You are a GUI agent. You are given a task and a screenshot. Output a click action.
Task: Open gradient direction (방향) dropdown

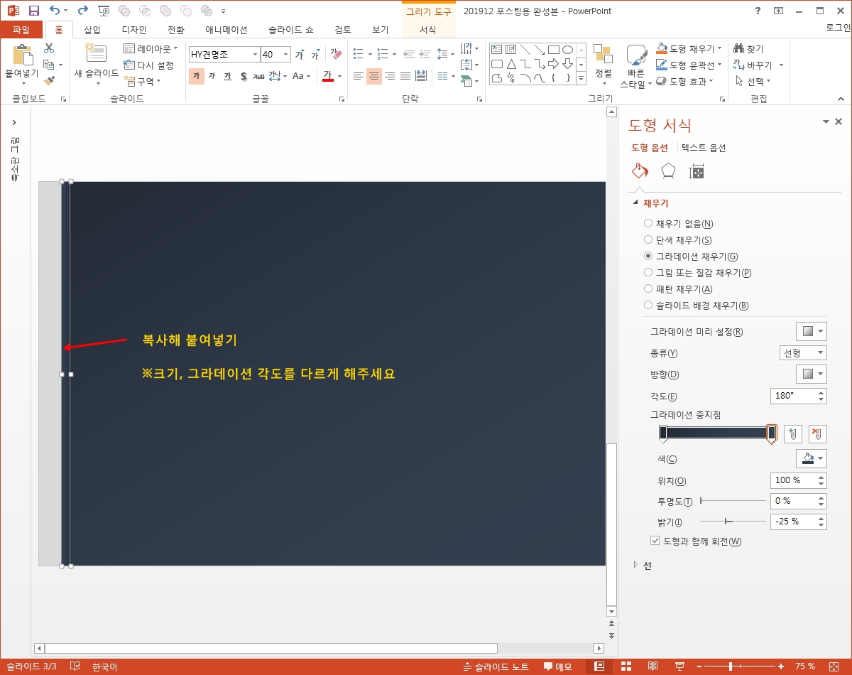pyautogui.click(x=812, y=374)
